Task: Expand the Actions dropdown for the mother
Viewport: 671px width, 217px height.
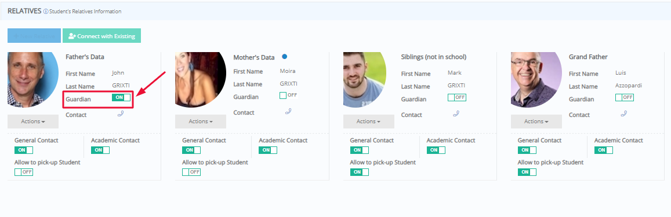Action: point(201,122)
